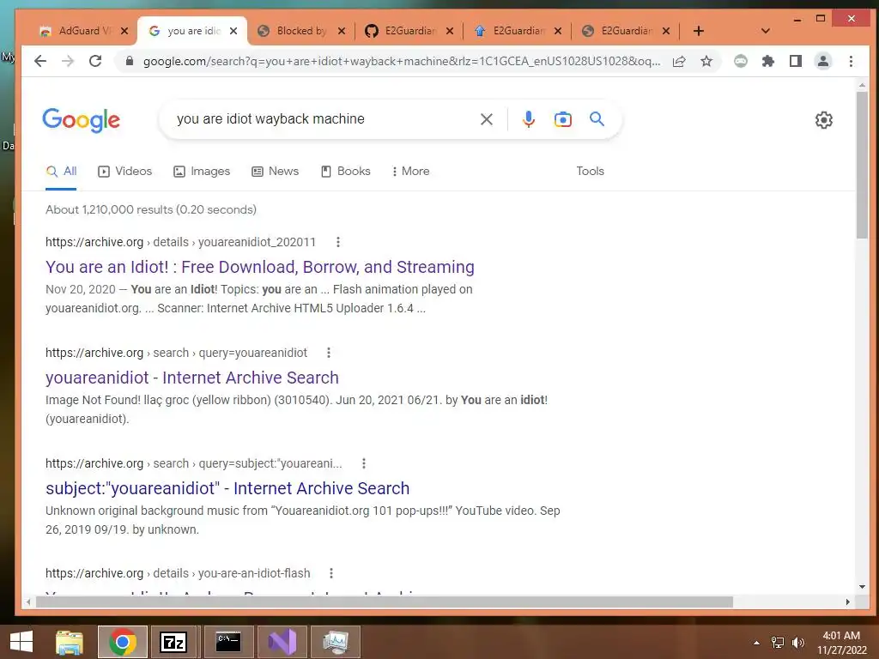Click into the Google search box

[325, 118]
